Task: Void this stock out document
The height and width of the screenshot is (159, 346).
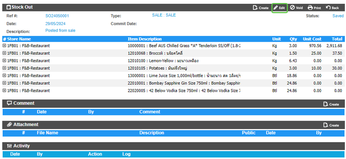Action: [x=296, y=8]
